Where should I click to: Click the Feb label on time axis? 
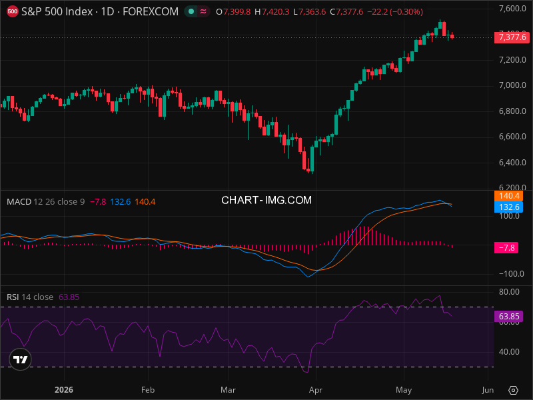(x=148, y=390)
